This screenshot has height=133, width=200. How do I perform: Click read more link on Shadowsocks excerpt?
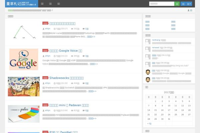(92, 91)
